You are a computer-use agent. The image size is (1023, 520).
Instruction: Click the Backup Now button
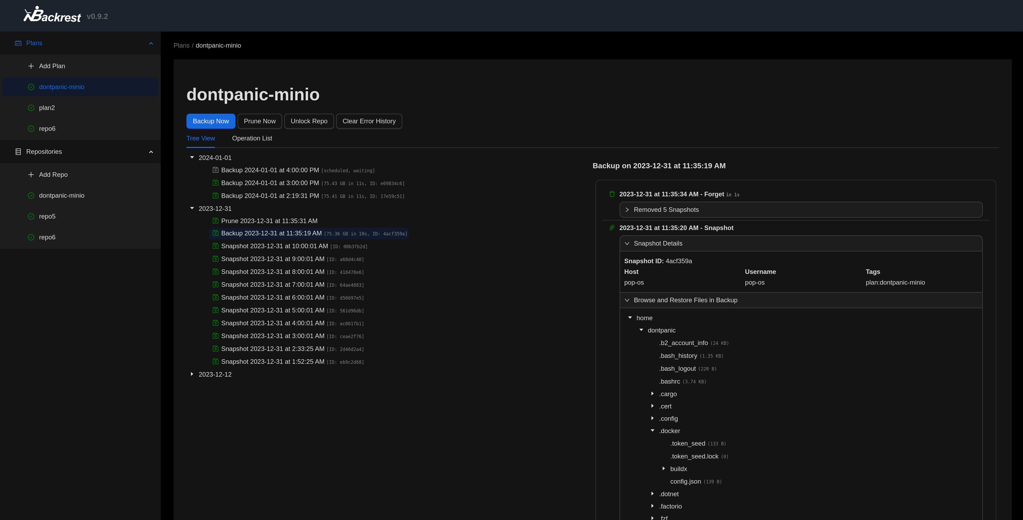coord(211,121)
